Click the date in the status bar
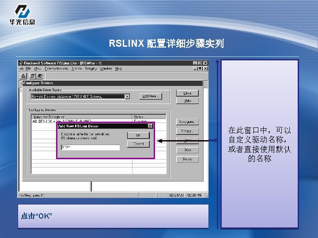This screenshot has width=318, height=238. (176, 195)
